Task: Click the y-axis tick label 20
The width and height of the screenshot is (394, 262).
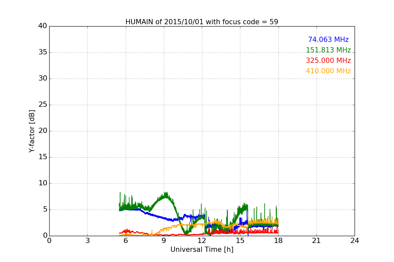Action: pyautogui.click(x=43, y=131)
